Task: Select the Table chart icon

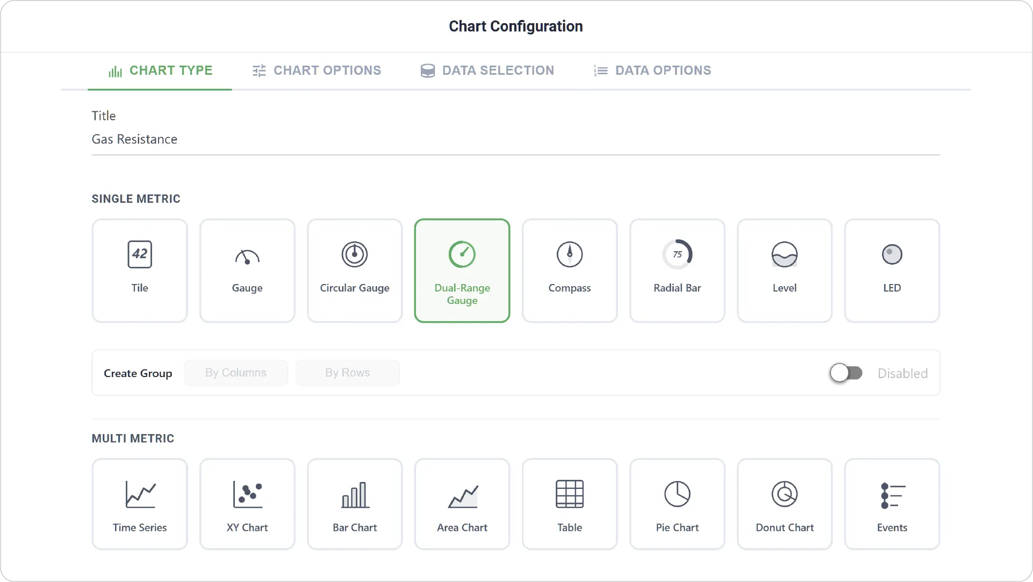Action: pos(570,494)
